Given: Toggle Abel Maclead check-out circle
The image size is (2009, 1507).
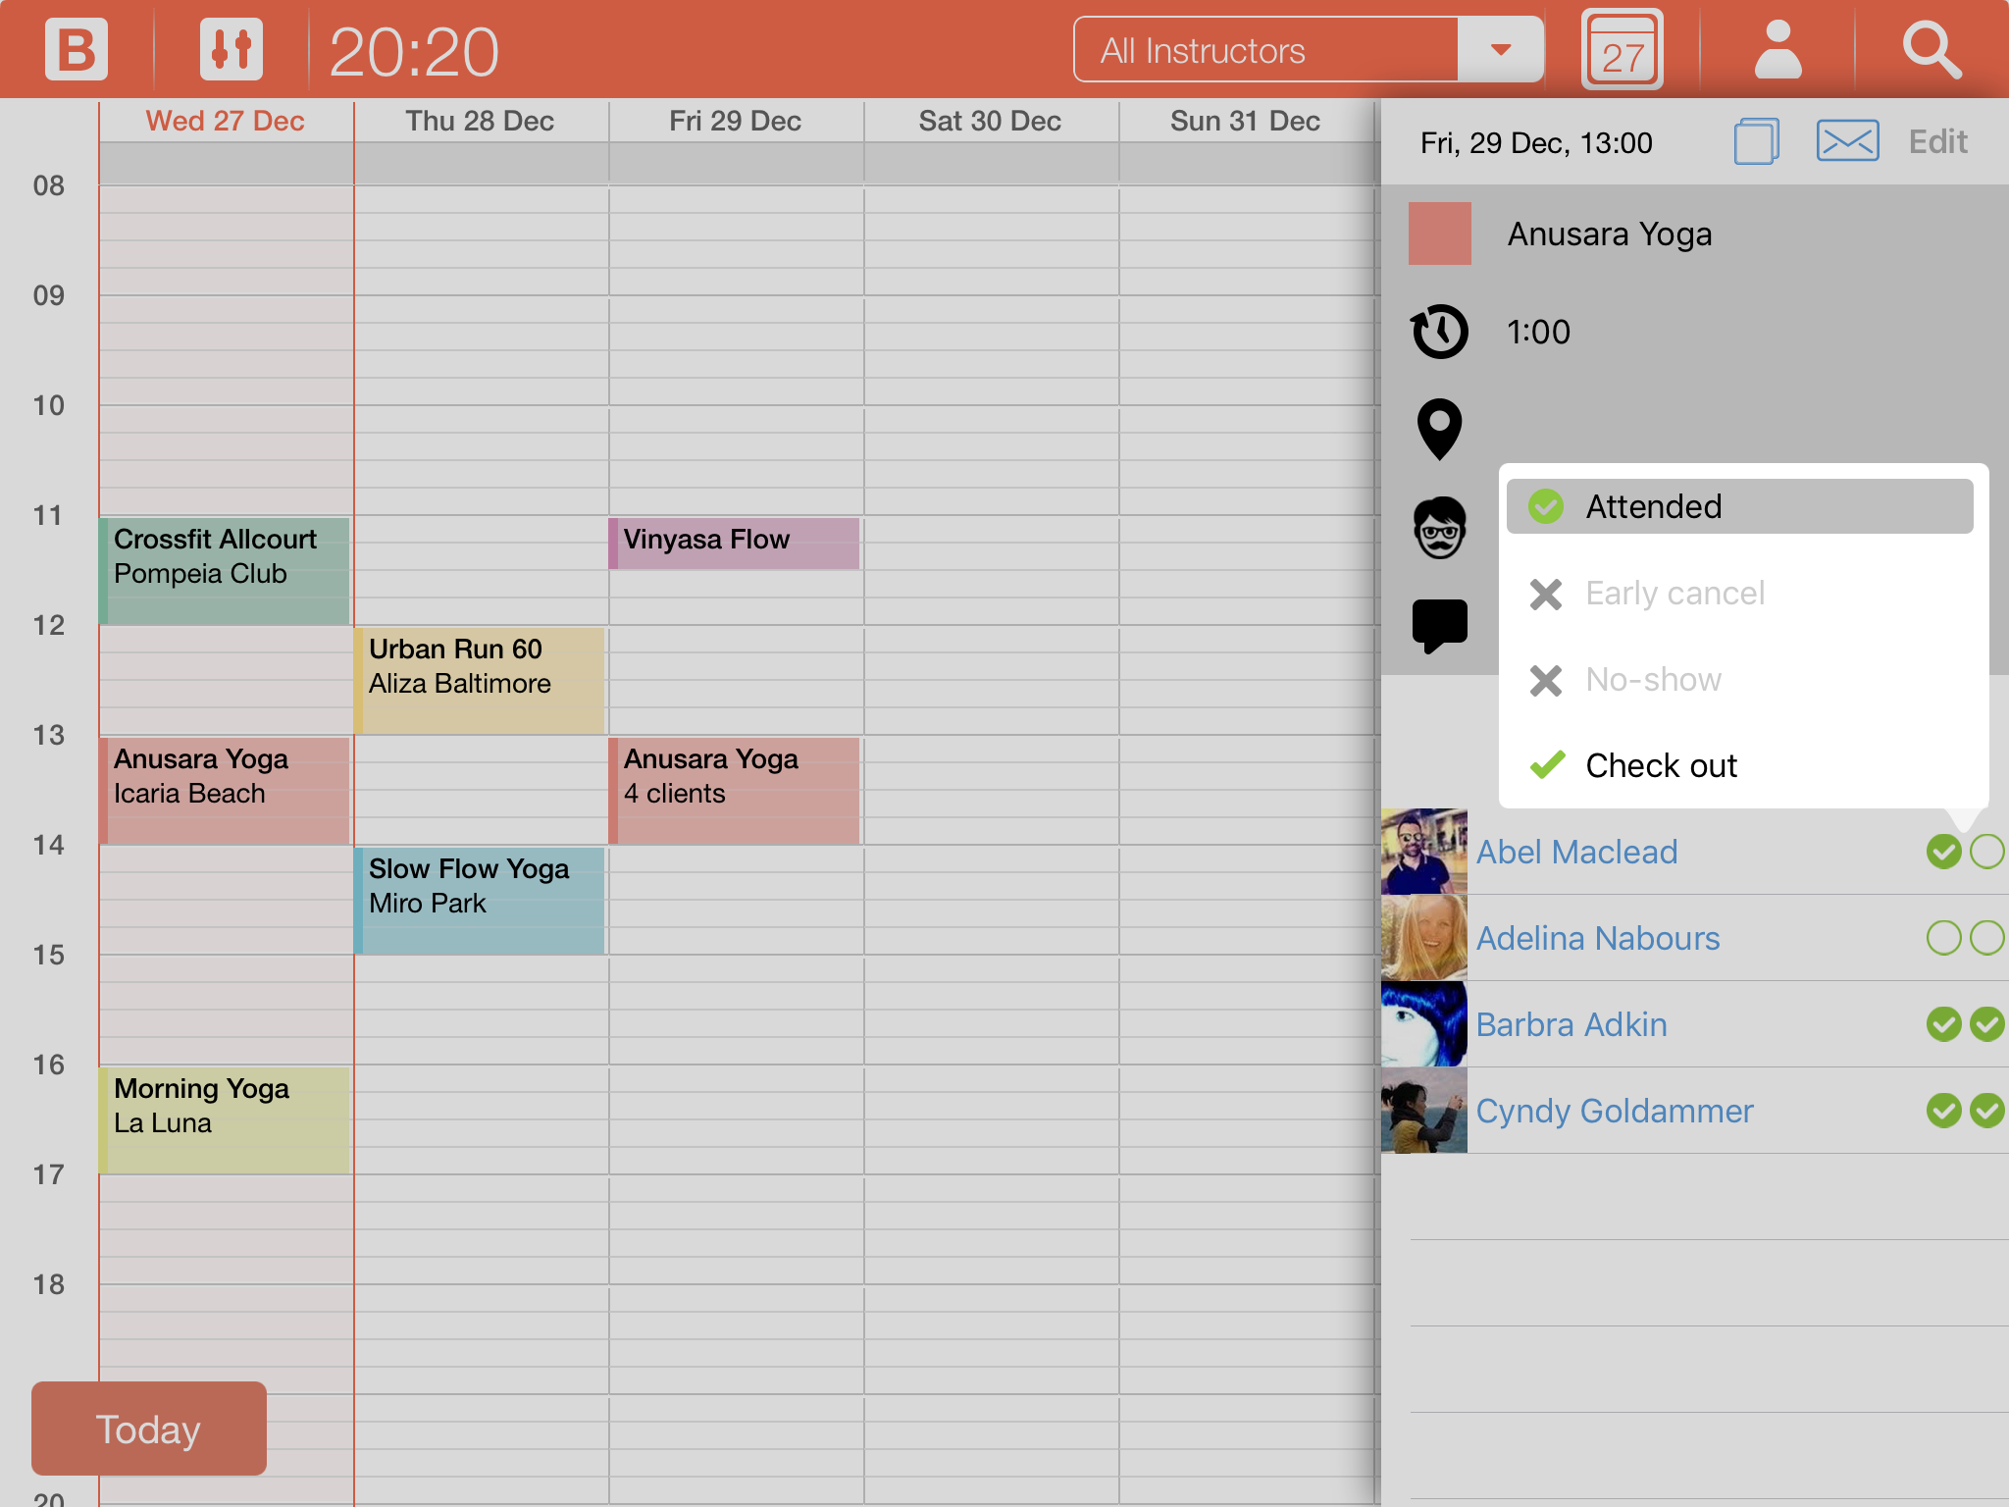Looking at the screenshot, I should (1986, 852).
